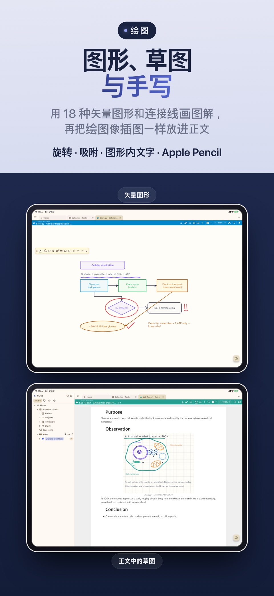Select the Krebs cycle (matrix) box
This screenshot has height=596, width=274.
132,286
